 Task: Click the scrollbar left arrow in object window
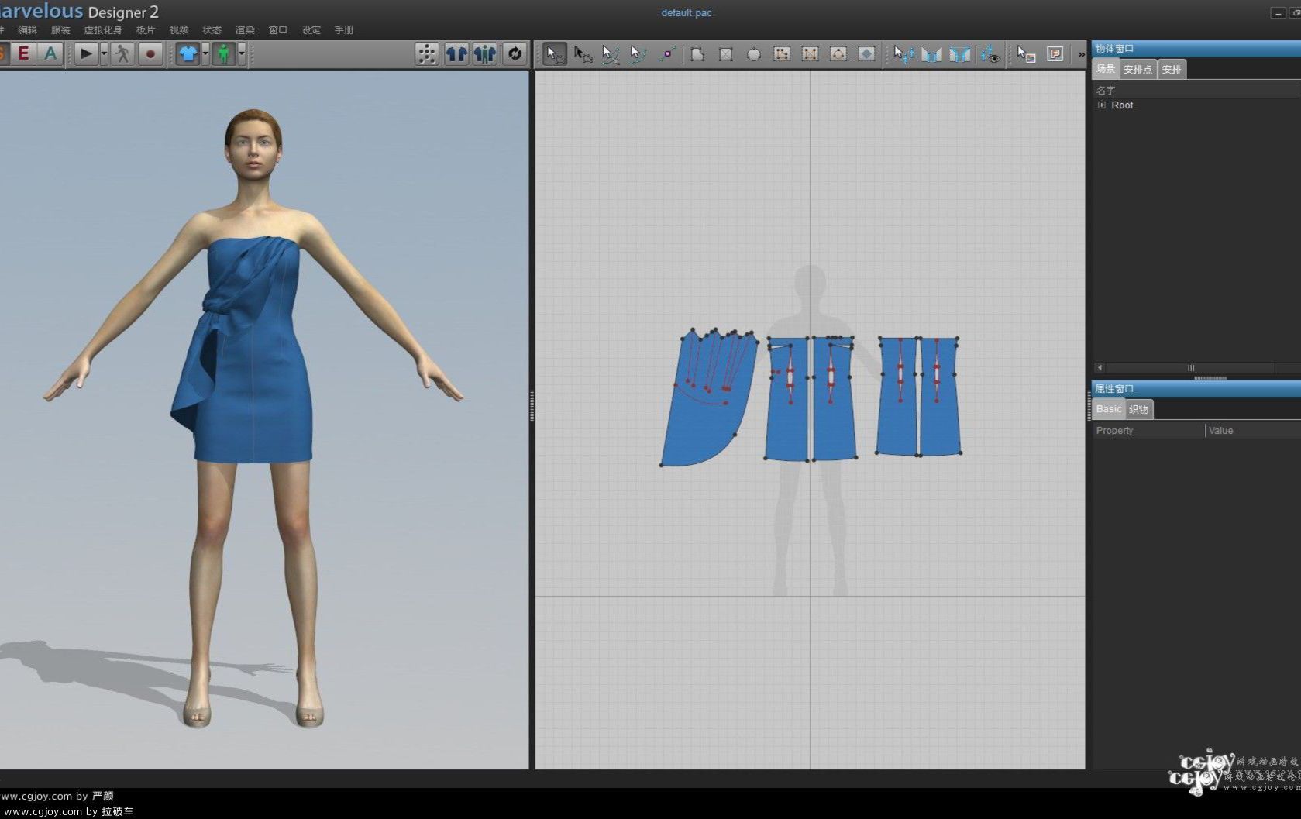1100,368
